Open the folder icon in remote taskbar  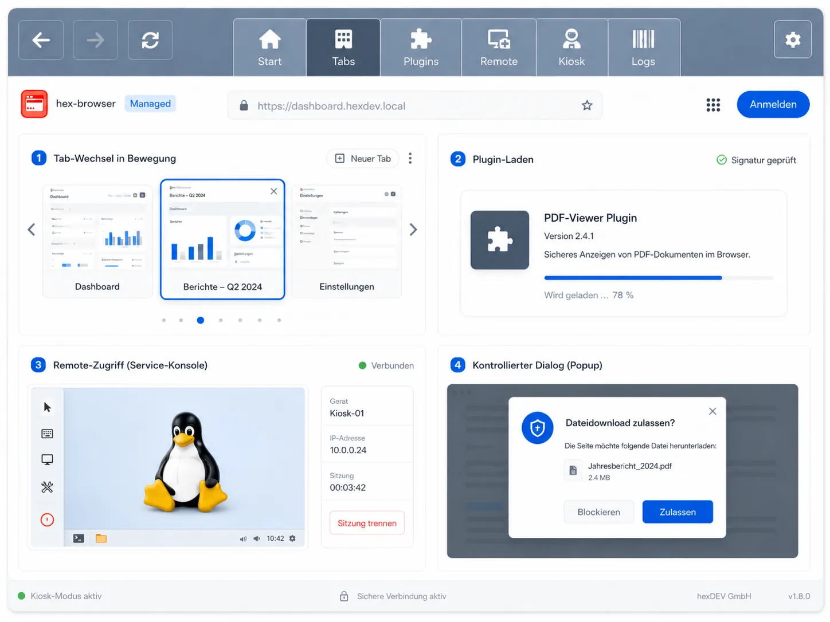[x=101, y=538]
